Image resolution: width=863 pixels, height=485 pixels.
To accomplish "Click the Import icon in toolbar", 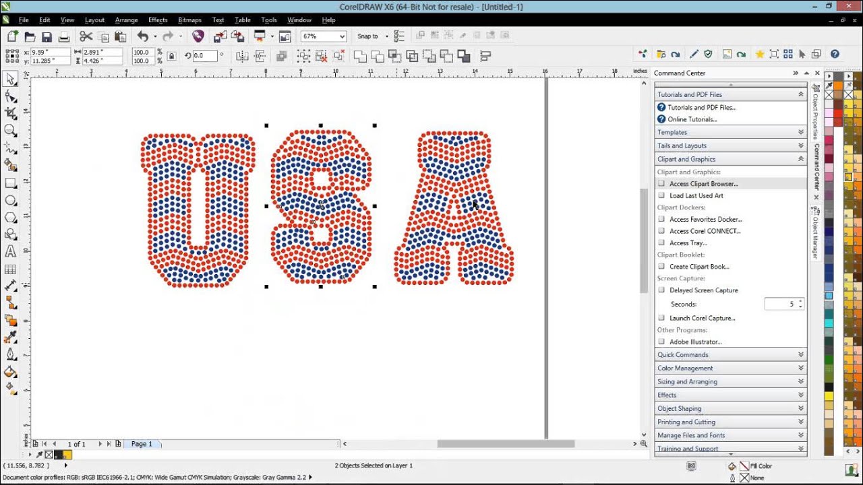I will click(x=220, y=36).
